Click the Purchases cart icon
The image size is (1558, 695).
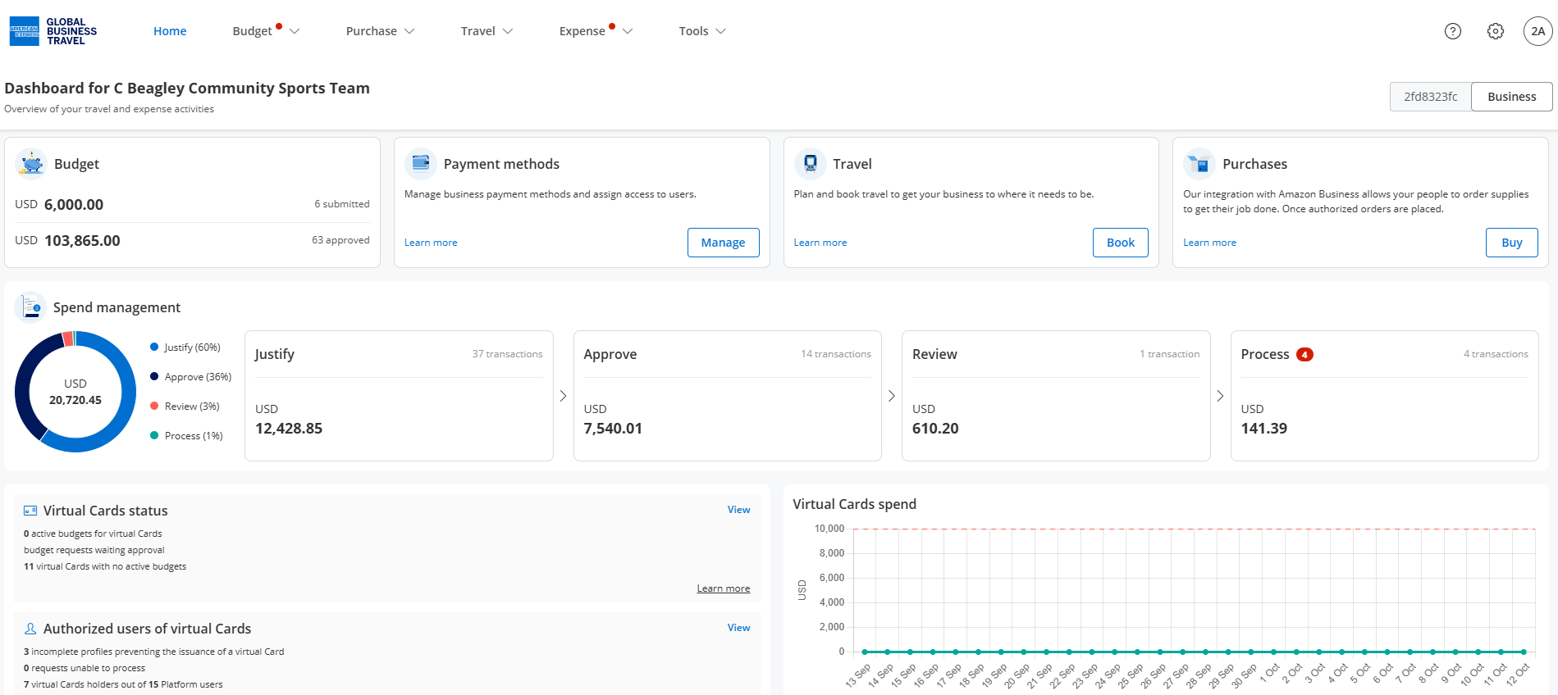tap(1199, 164)
